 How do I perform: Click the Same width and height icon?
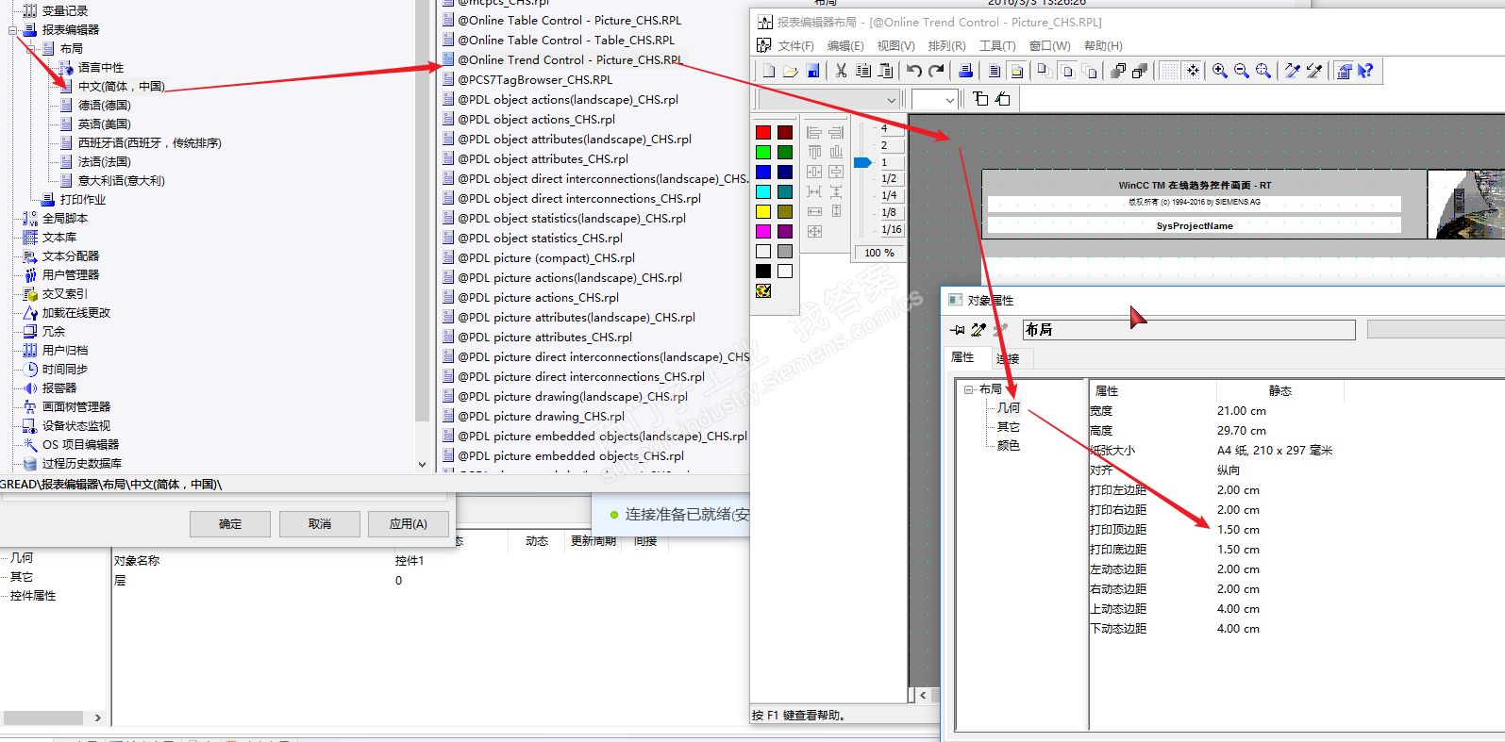click(814, 231)
